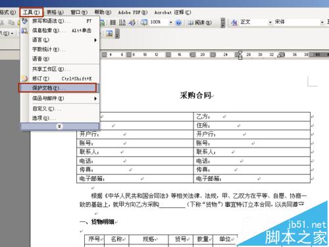Click the 乙方 table cell

point(252,117)
